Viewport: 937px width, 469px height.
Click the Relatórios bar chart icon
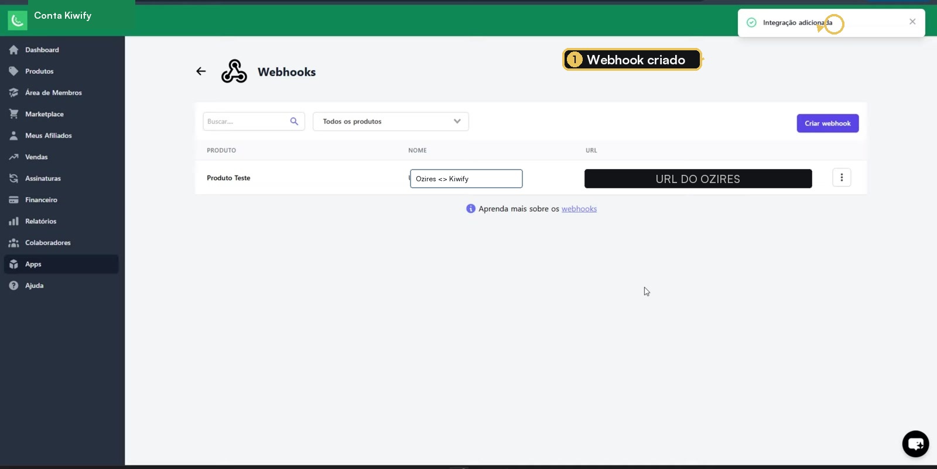tap(13, 221)
